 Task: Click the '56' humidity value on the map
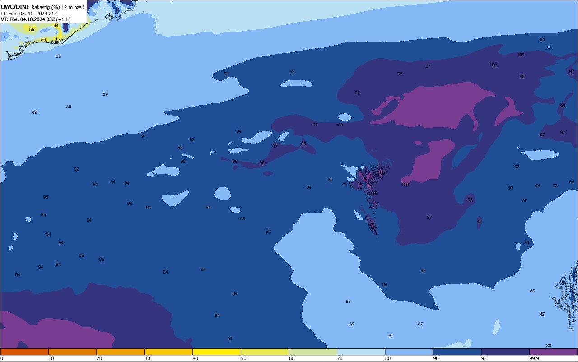click(x=43, y=40)
